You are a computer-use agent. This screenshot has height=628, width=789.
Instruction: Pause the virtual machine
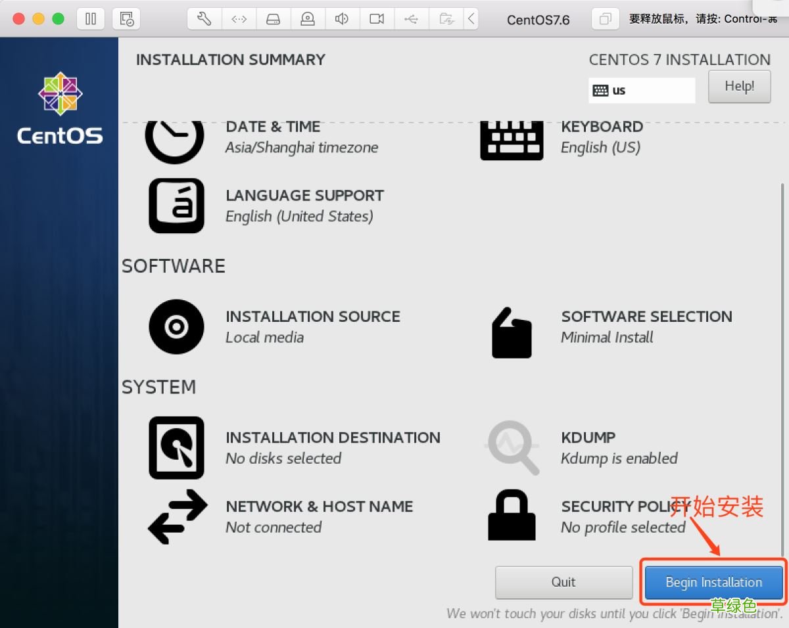[x=91, y=18]
